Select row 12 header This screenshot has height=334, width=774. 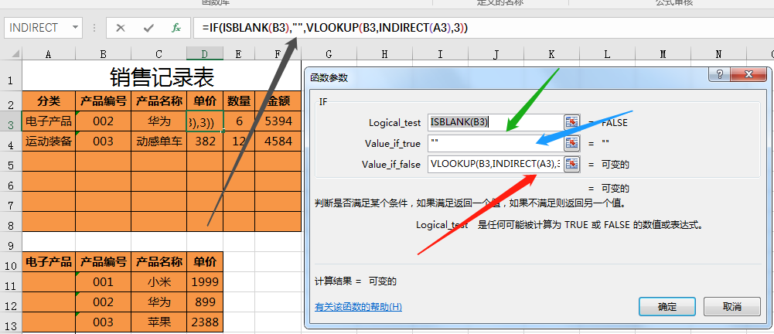(x=11, y=302)
